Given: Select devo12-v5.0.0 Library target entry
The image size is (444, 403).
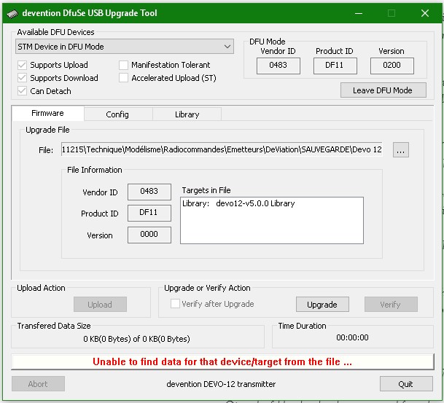Looking at the screenshot, I should 238,203.
